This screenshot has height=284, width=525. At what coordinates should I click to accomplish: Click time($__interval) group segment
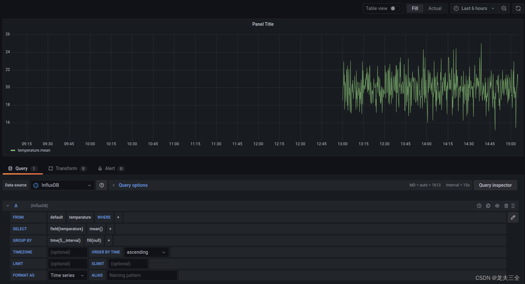coord(65,241)
